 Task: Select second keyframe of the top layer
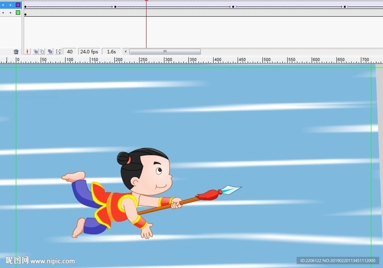coord(115,7)
